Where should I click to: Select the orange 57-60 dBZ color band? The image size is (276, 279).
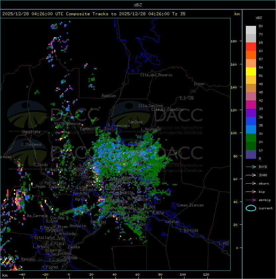pos(251,55)
